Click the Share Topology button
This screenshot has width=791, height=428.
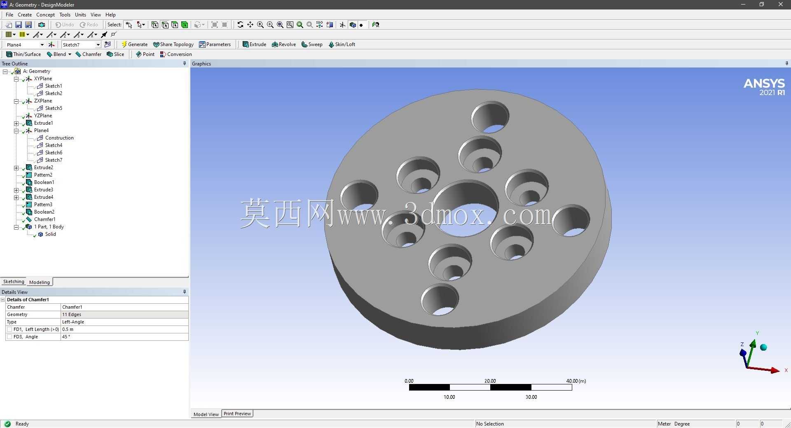pyautogui.click(x=173, y=44)
